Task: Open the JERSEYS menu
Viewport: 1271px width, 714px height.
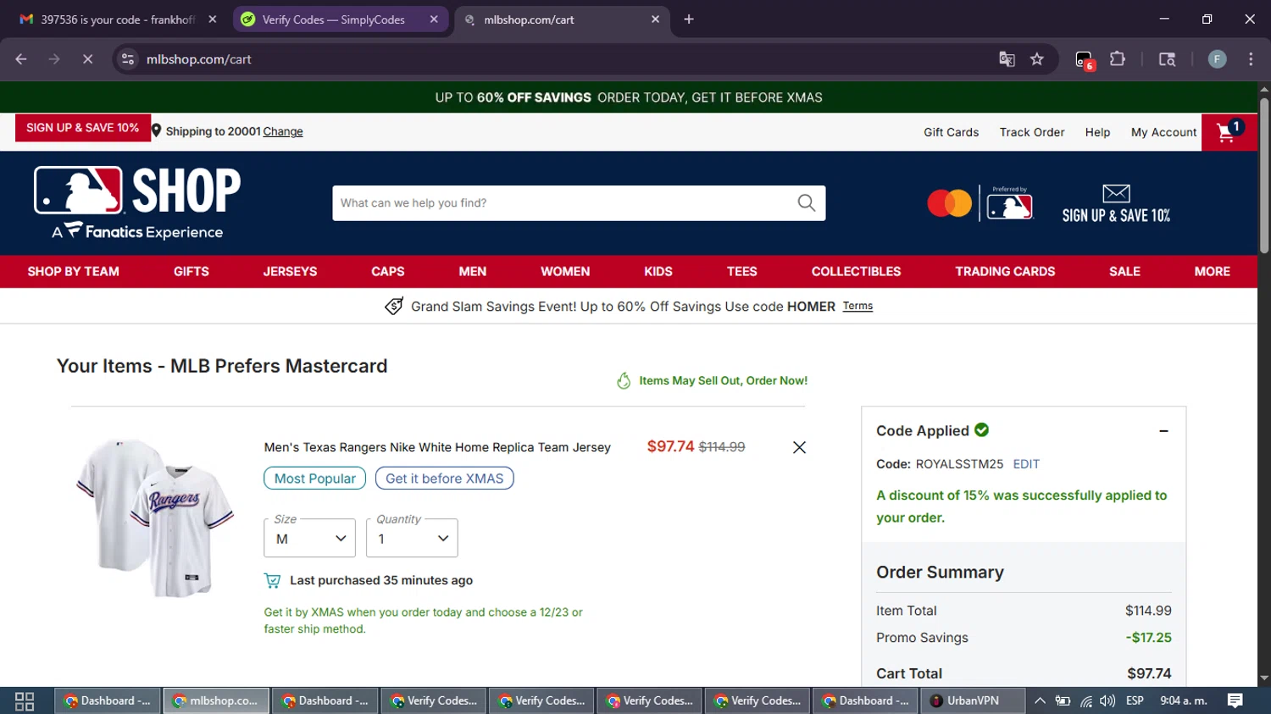Action: [x=290, y=272]
